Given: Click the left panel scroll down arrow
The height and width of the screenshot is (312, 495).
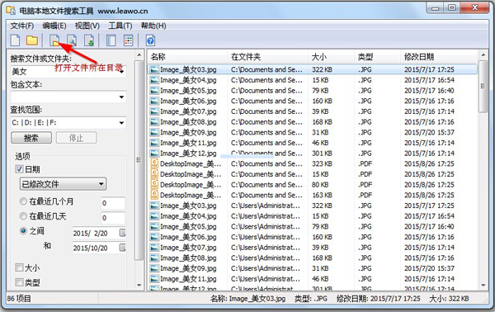Looking at the screenshot, I should [139, 285].
